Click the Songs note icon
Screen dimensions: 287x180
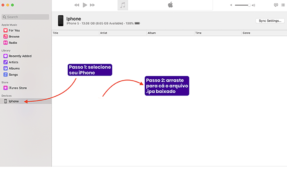click(x=5, y=75)
